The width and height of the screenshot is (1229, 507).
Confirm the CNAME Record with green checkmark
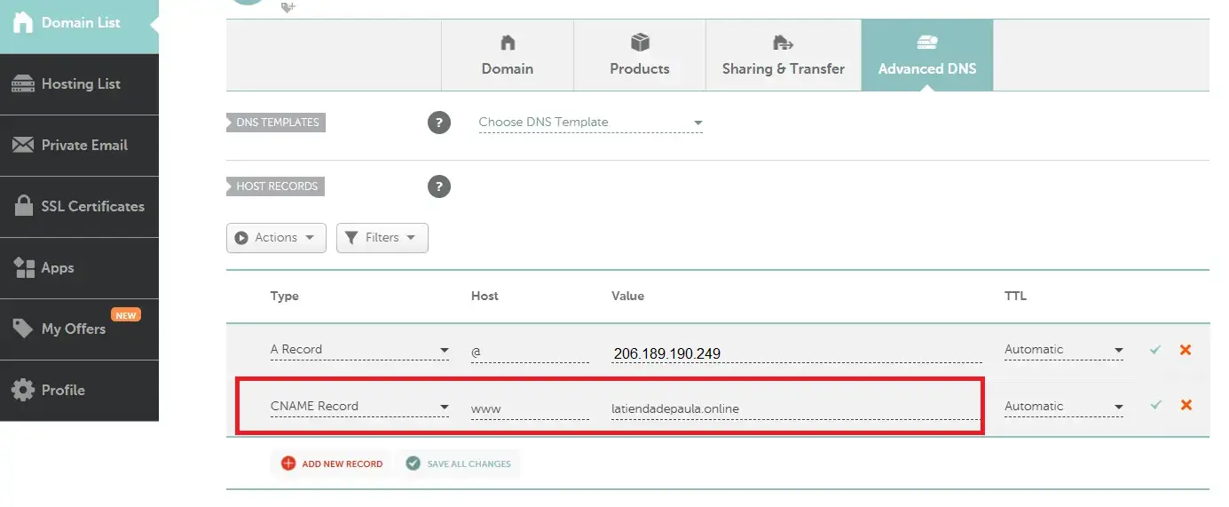point(1154,405)
